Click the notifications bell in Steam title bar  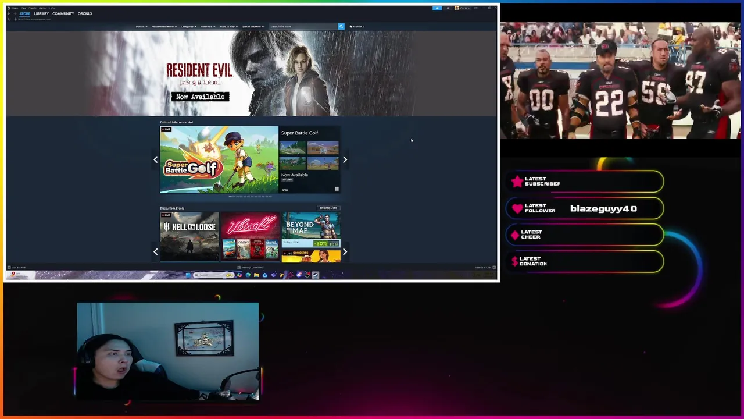[448, 8]
